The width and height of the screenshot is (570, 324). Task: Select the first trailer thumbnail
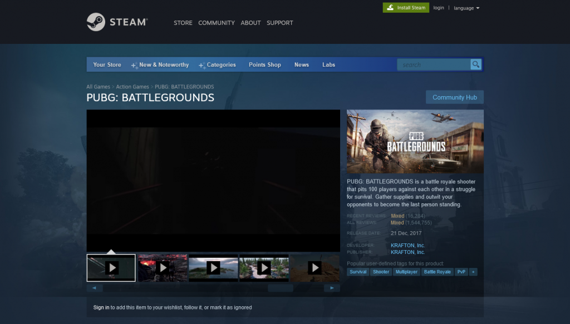pyautogui.click(x=111, y=268)
